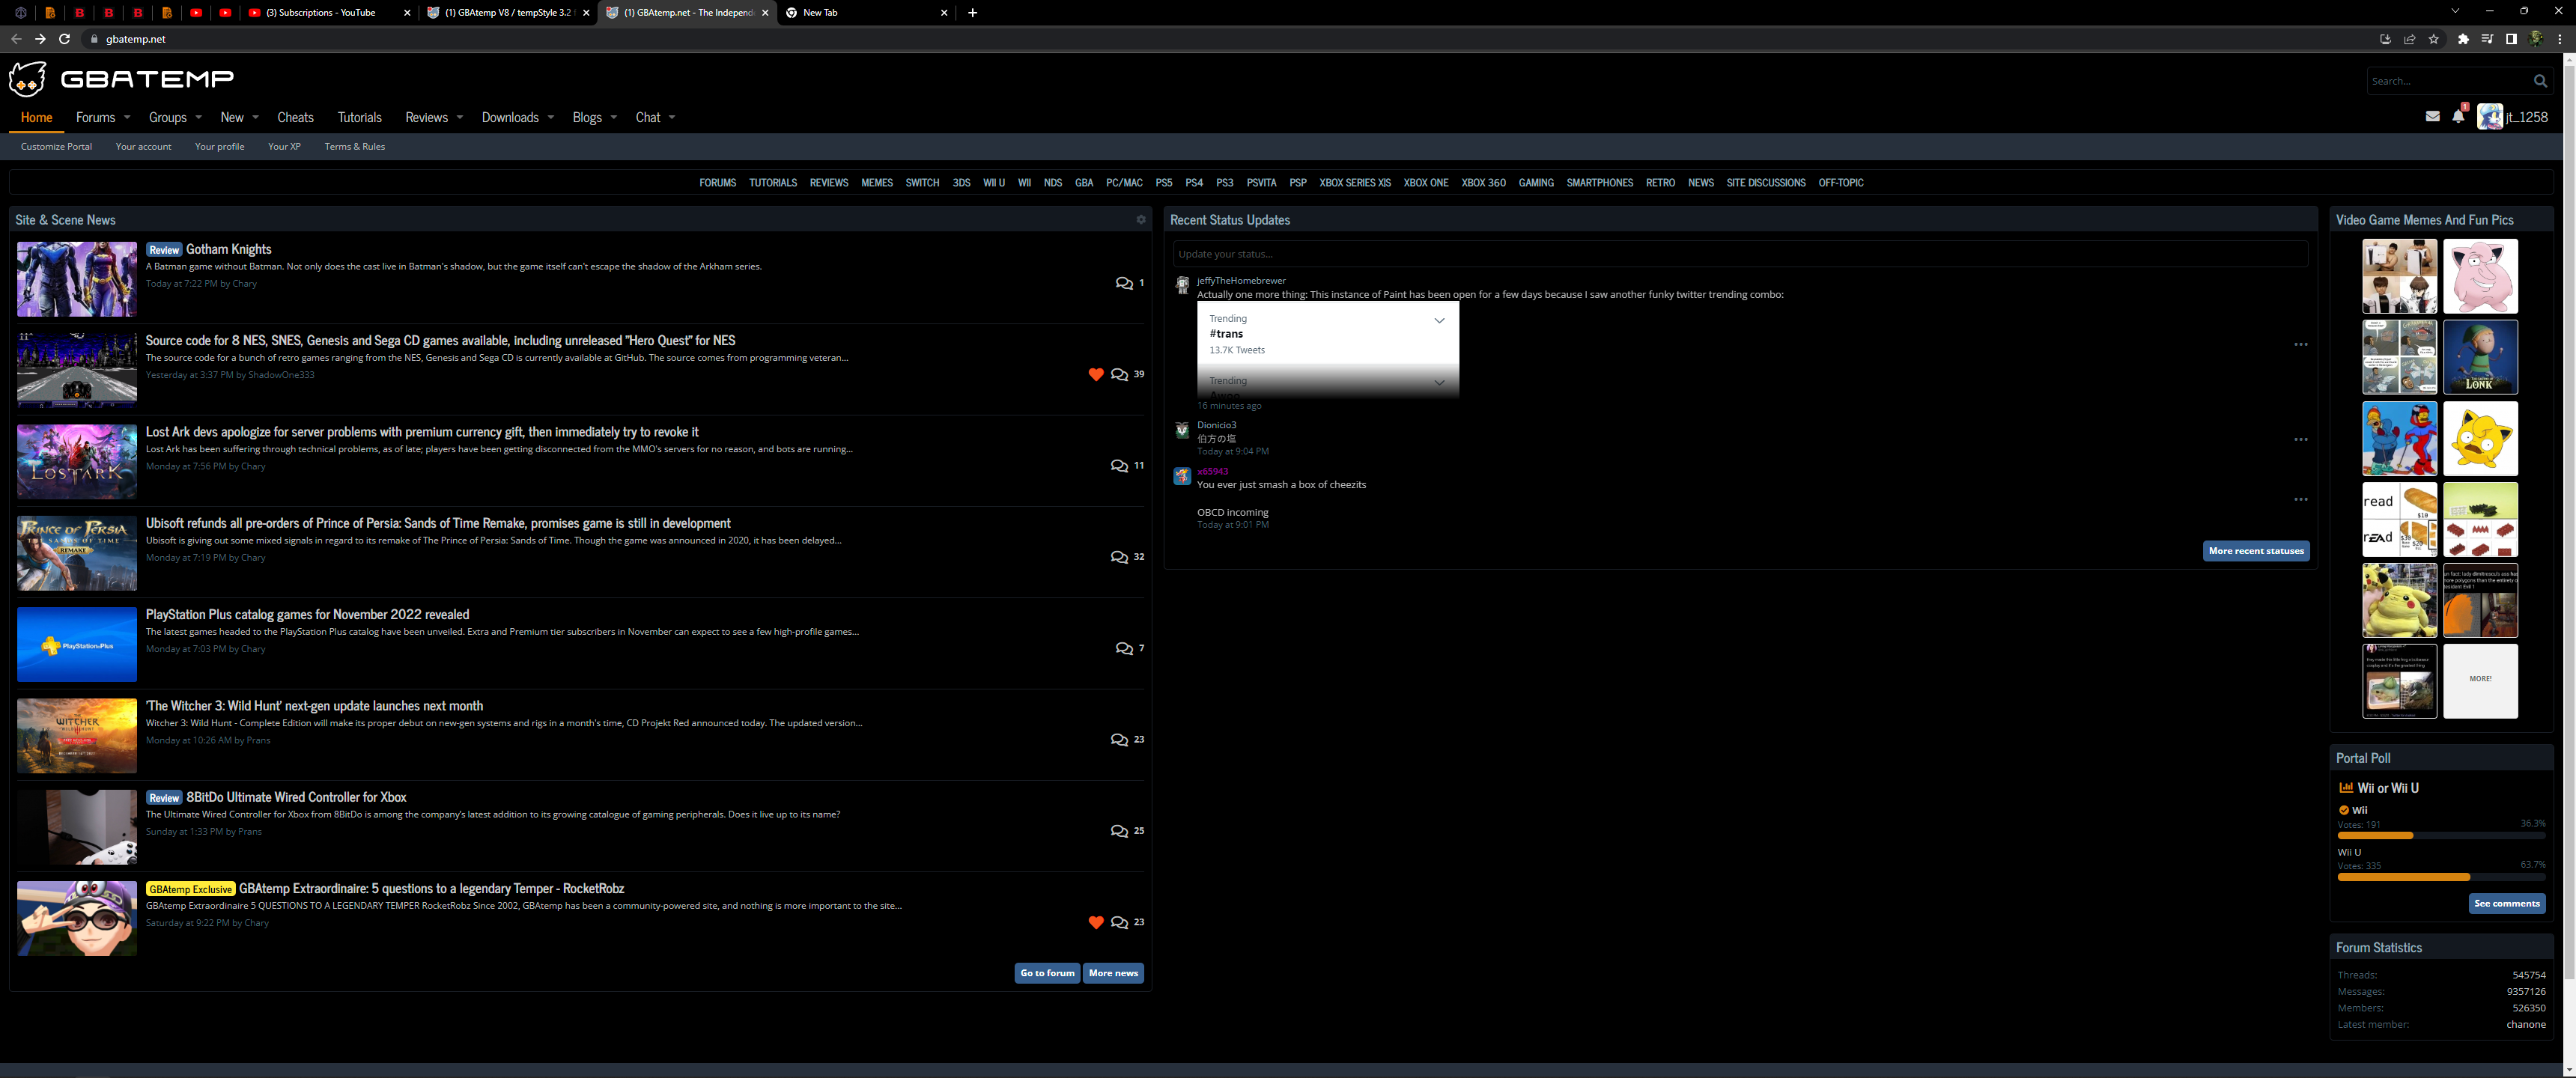Viewport: 2576px width, 1078px height.
Task: Expand the Chat dropdown arrow
Action: tap(672, 117)
